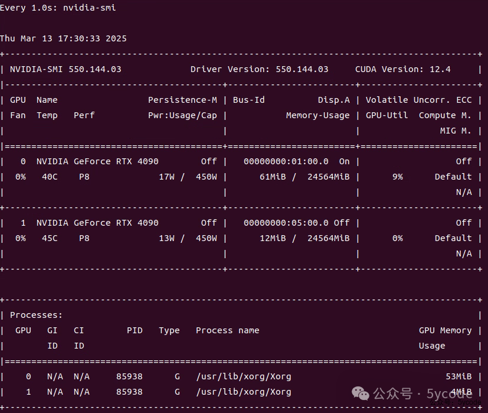This screenshot has width=488, height=413.
Task: Click "/usr/lib/xorg/Xorg" in the GPU 1 process row
Action: click(243, 392)
